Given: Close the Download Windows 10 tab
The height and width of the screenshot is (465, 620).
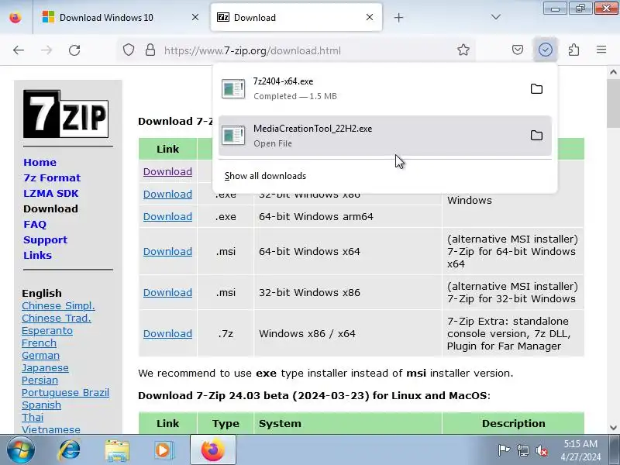Looking at the screenshot, I should [x=195, y=17].
